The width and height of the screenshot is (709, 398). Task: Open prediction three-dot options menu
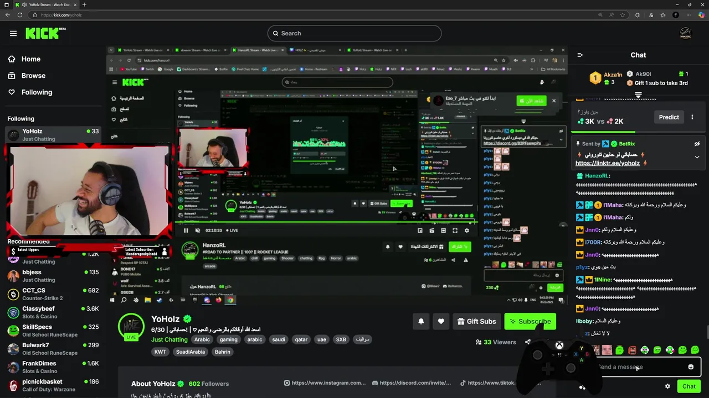(x=692, y=117)
